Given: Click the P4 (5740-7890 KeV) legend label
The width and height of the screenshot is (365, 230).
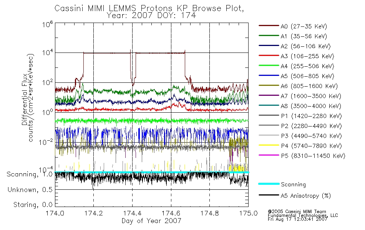Looking at the screenshot, I should (311, 146).
